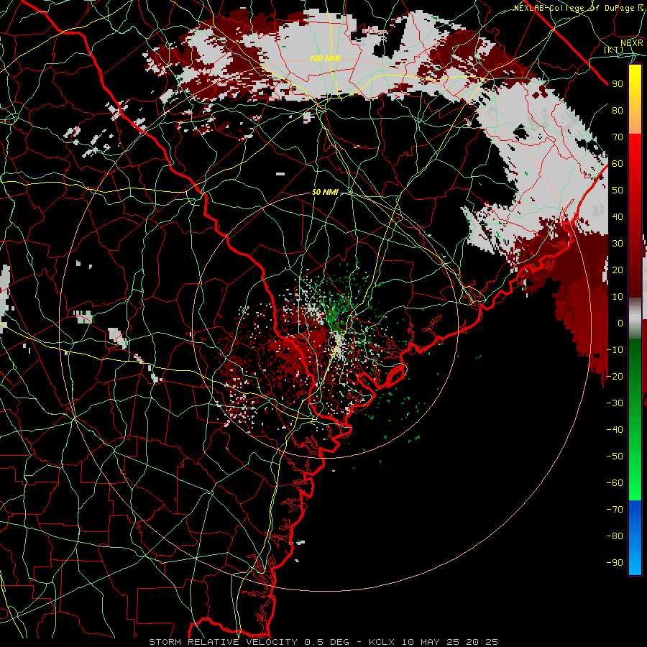Click the 60 value on the velocity scale
Image resolution: width=647 pixels, height=647 pixels.
(x=618, y=164)
